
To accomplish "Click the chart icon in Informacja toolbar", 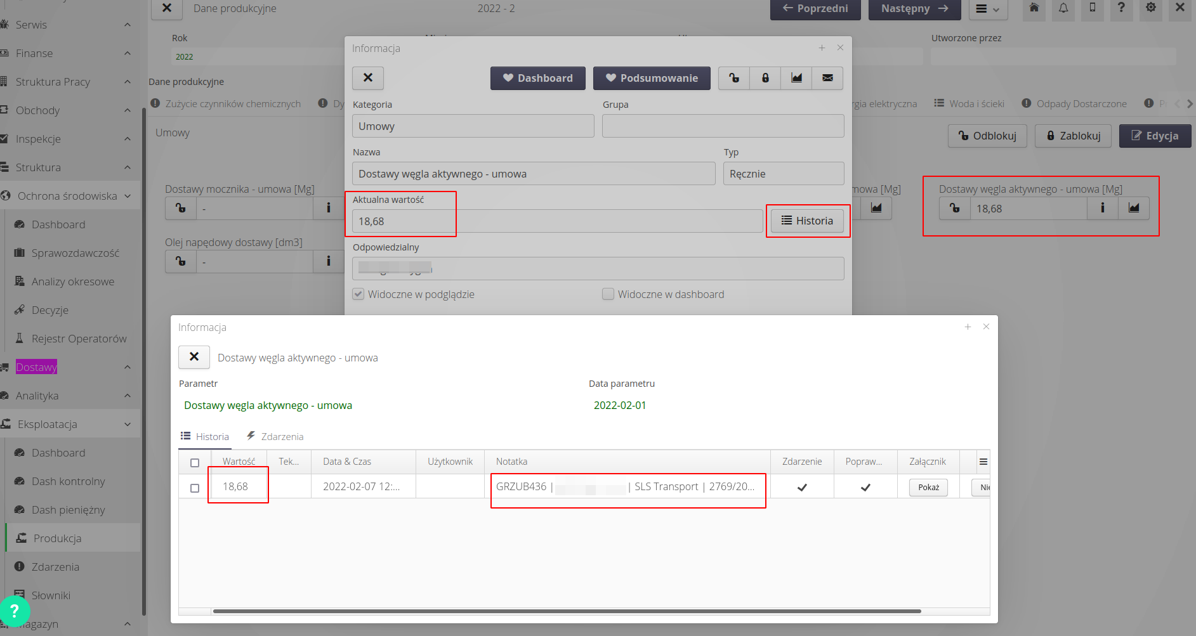I will coord(796,78).
